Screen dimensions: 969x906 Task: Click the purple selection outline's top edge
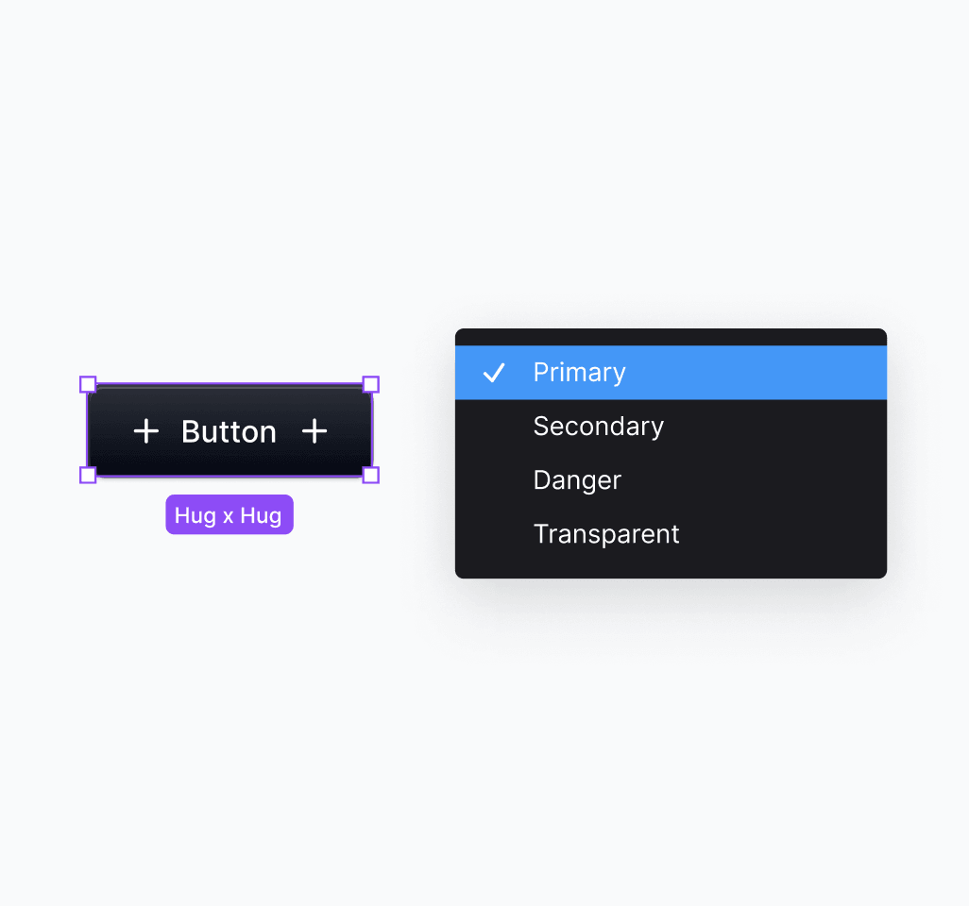[x=229, y=384]
